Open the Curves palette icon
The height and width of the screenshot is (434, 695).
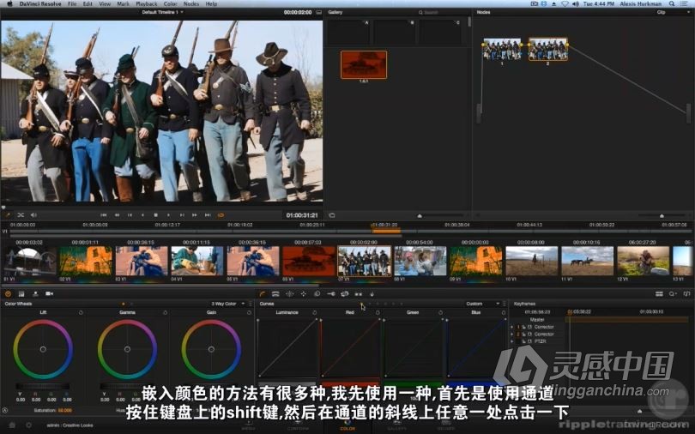[263, 293]
